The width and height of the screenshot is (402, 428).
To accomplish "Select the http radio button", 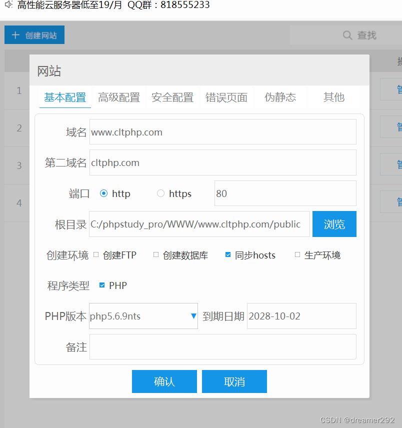I will click(x=104, y=193).
